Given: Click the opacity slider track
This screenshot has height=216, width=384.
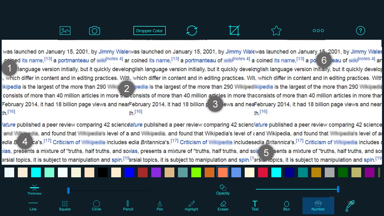Looking at the screenshot, I should 297,189.
